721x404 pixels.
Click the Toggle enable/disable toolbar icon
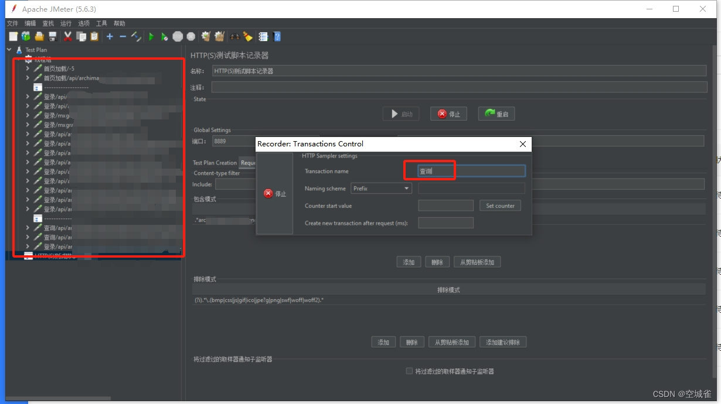click(136, 36)
